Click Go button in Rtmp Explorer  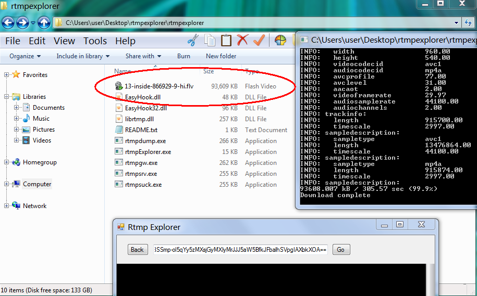341,250
